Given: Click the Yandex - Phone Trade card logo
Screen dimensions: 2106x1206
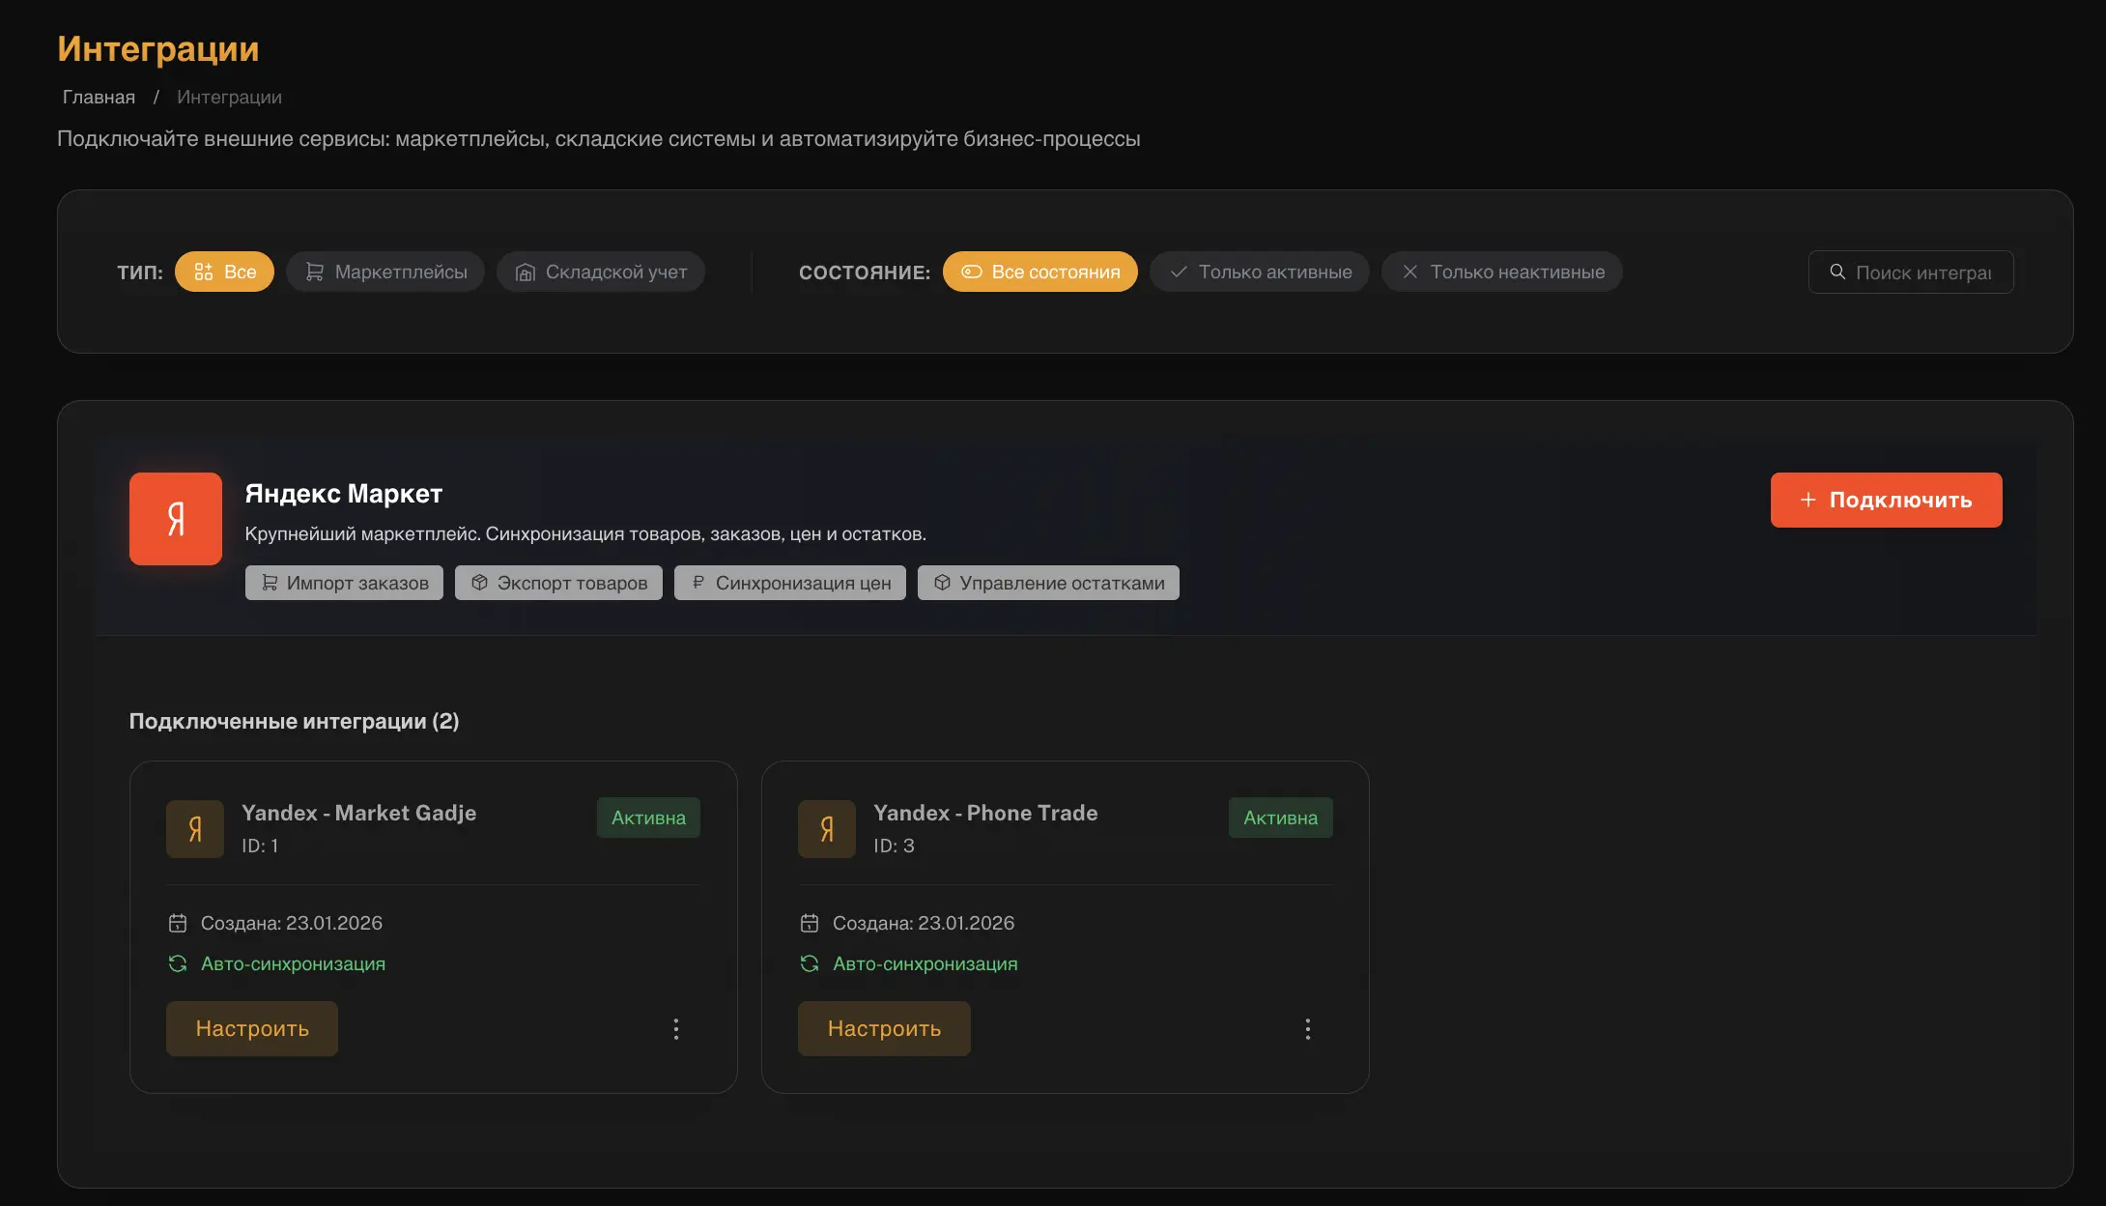Looking at the screenshot, I should [827, 829].
